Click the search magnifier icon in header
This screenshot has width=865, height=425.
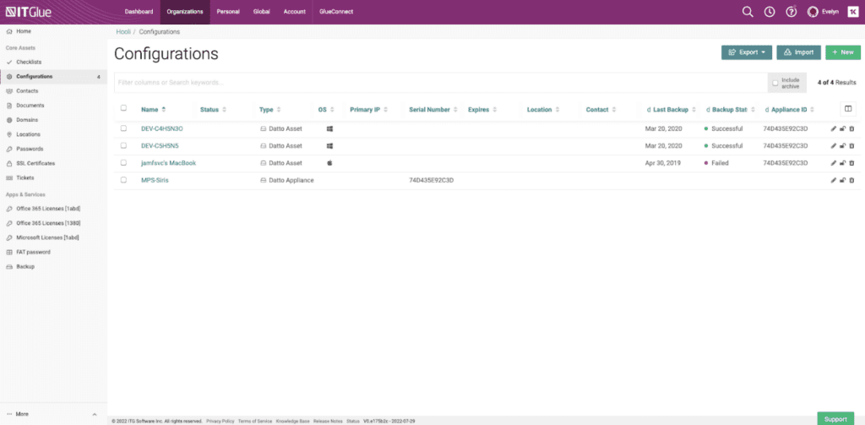point(747,12)
